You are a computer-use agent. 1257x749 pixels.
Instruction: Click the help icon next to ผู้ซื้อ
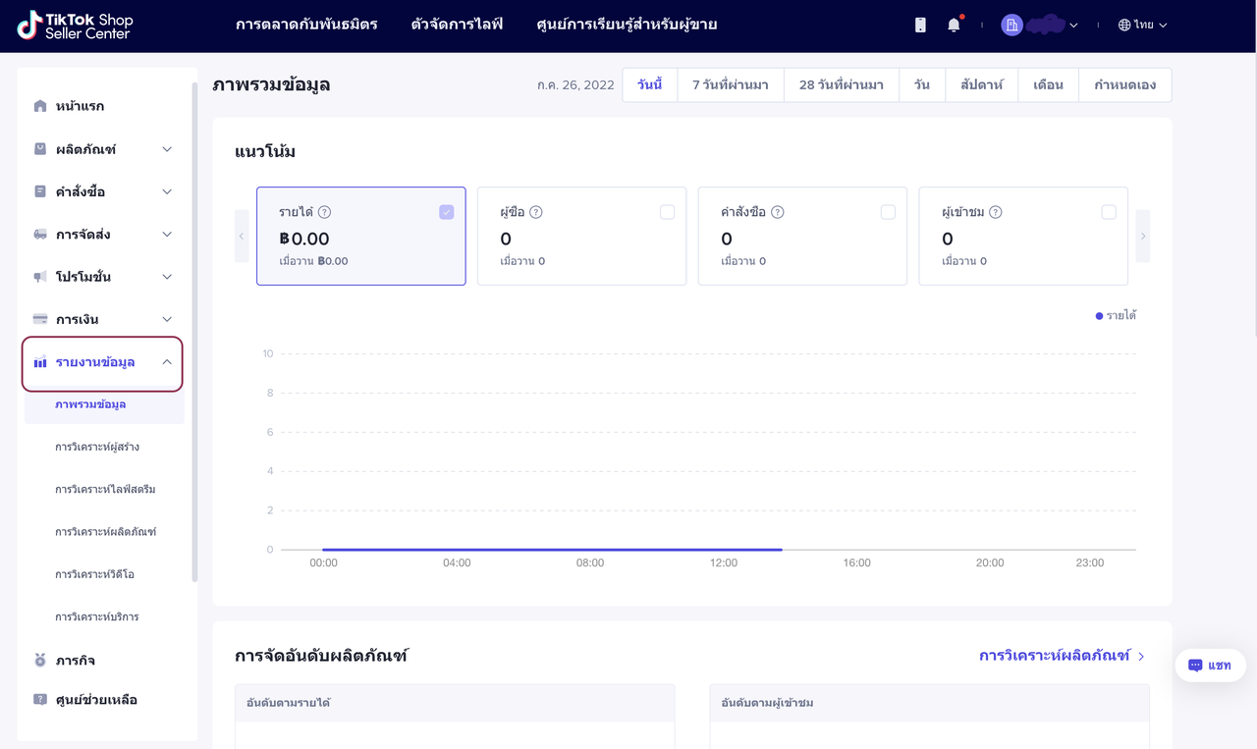coord(536,212)
